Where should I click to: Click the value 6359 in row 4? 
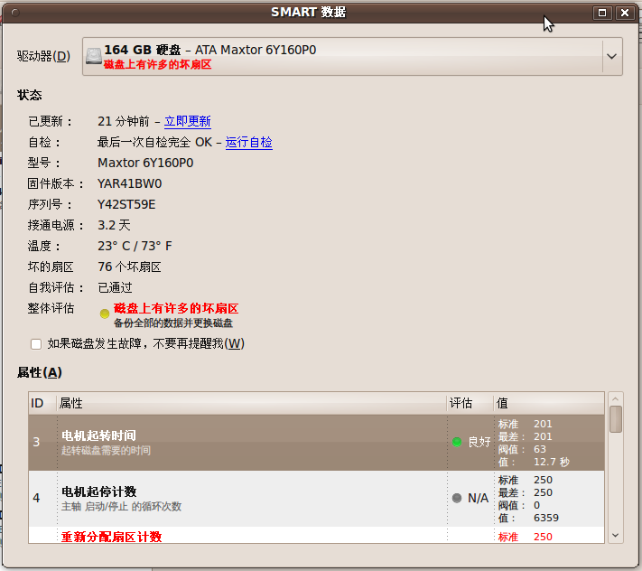coord(546,518)
